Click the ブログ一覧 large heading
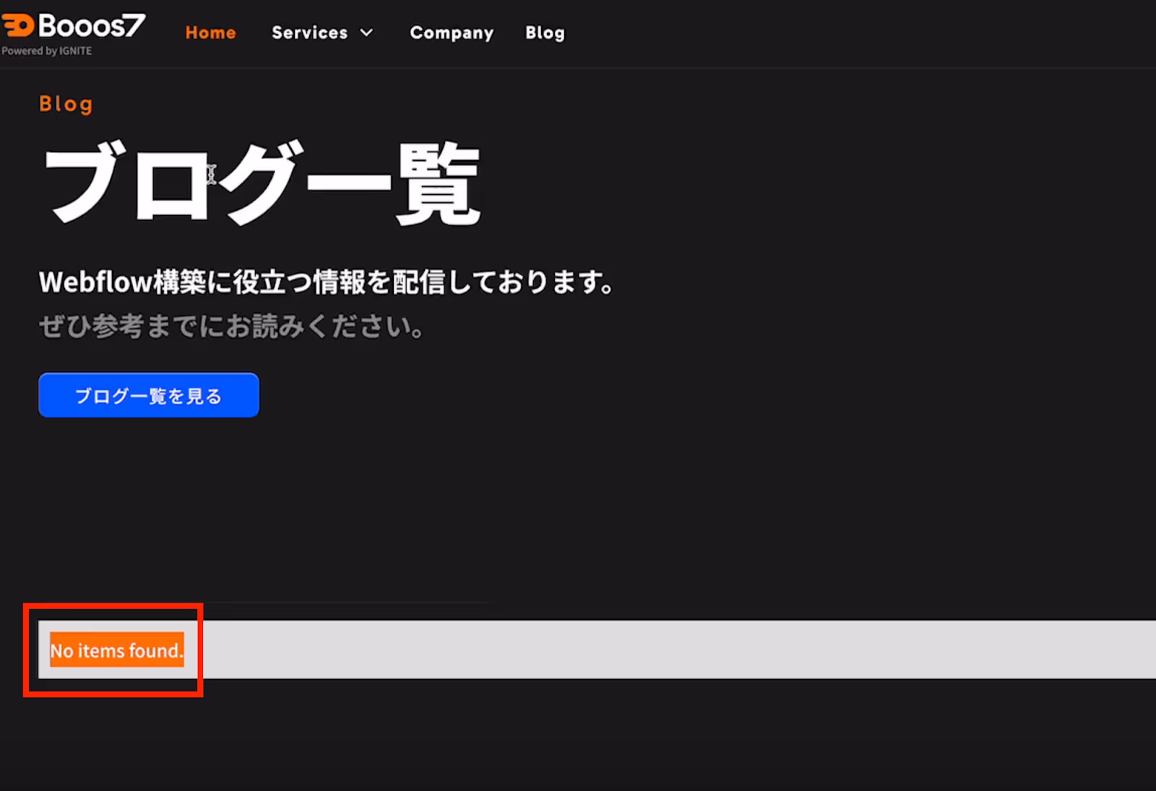The width and height of the screenshot is (1156, 791). tap(262, 183)
